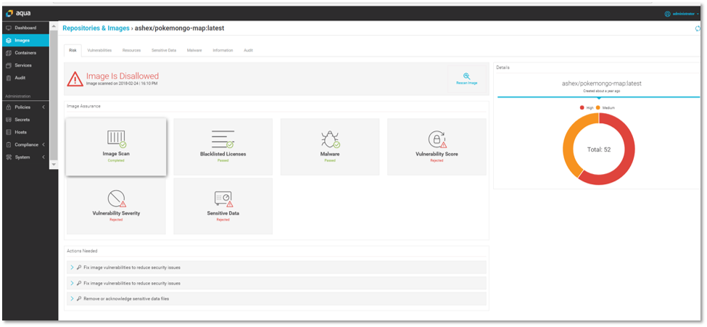The image size is (707, 327).
Task: Click wrench icon beside sensitive data action
Action: click(79, 299)
